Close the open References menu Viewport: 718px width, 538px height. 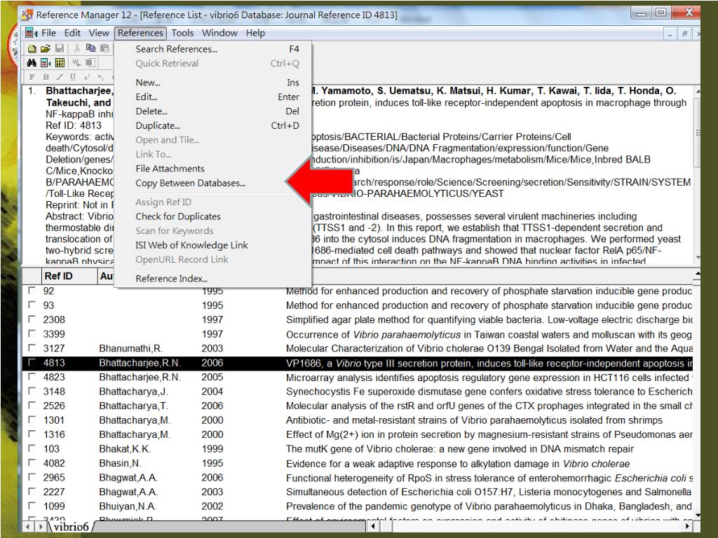click(x=140, y=33)
